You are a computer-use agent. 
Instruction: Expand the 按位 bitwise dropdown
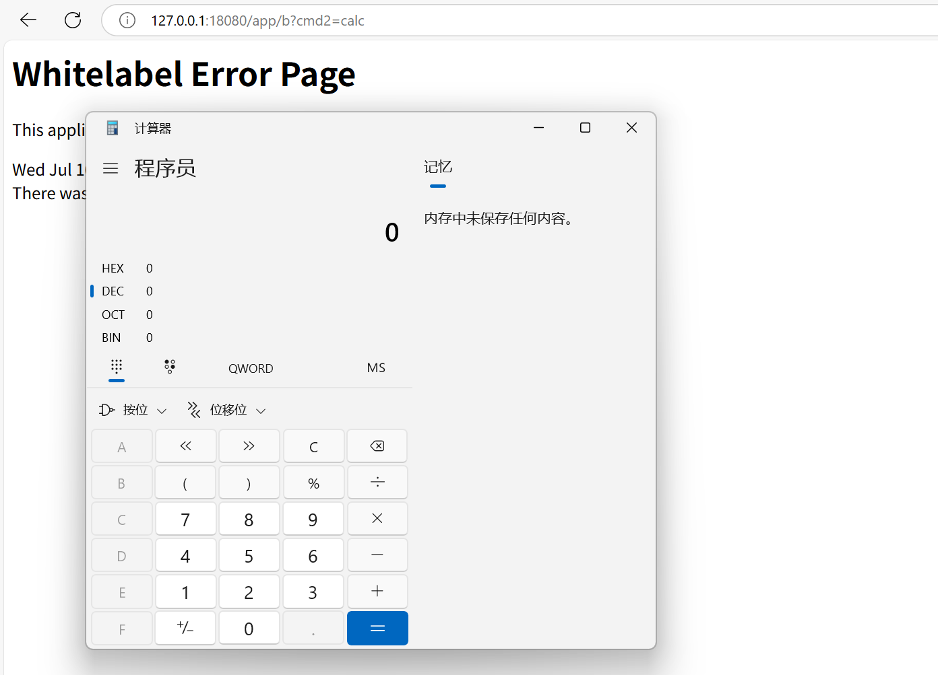(x=133, y=410)
